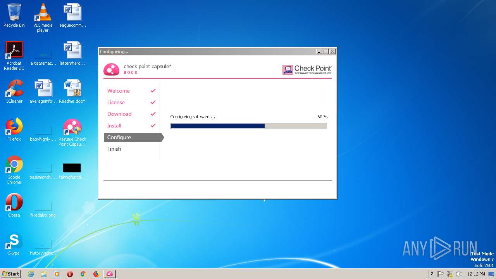Click the 60 % progress value
This screenshot has width=496, height=279.
point(322,117)
